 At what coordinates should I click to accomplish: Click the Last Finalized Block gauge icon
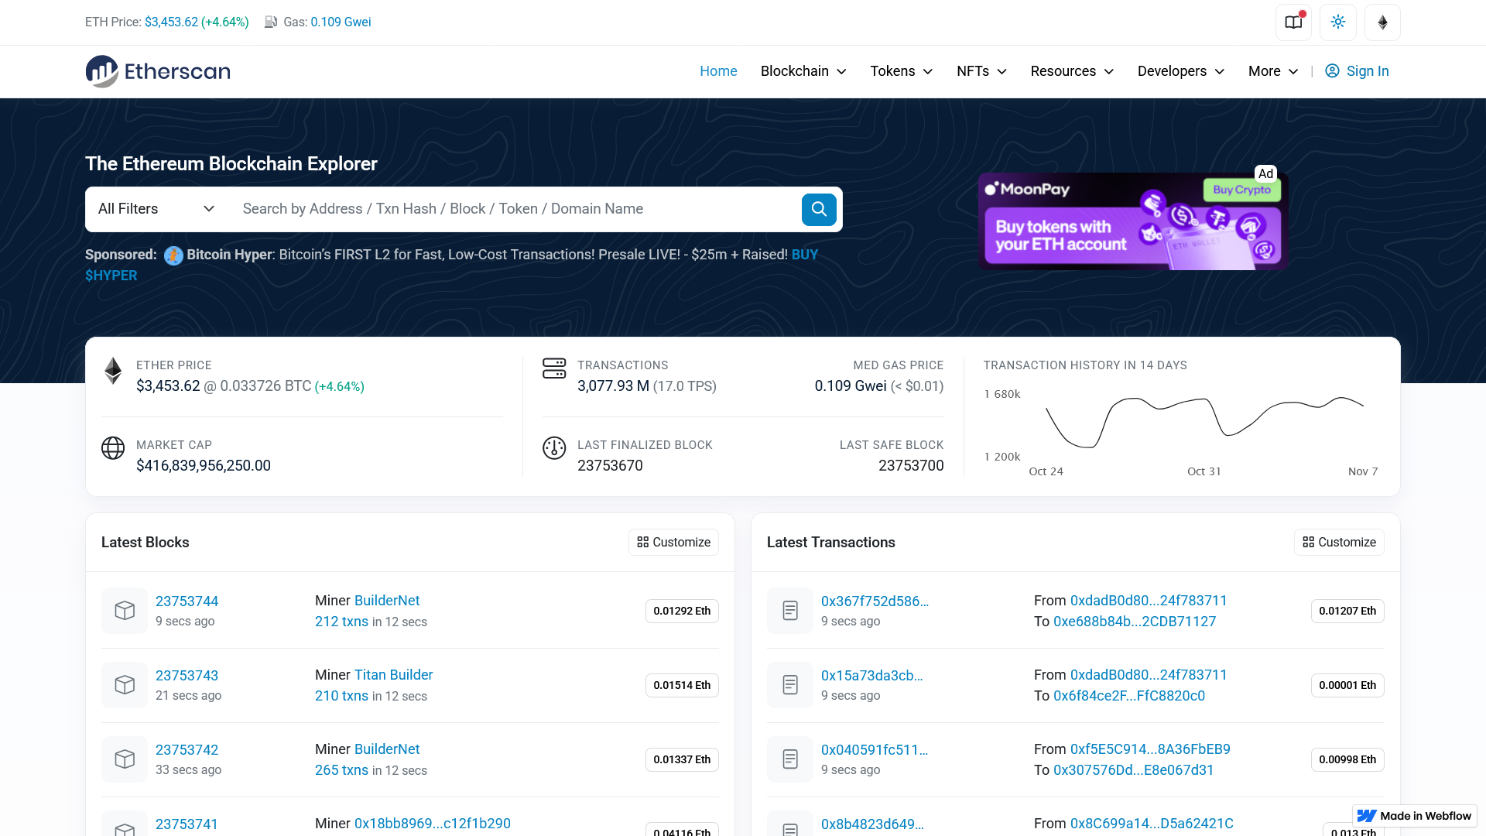[x=554, y=448]
